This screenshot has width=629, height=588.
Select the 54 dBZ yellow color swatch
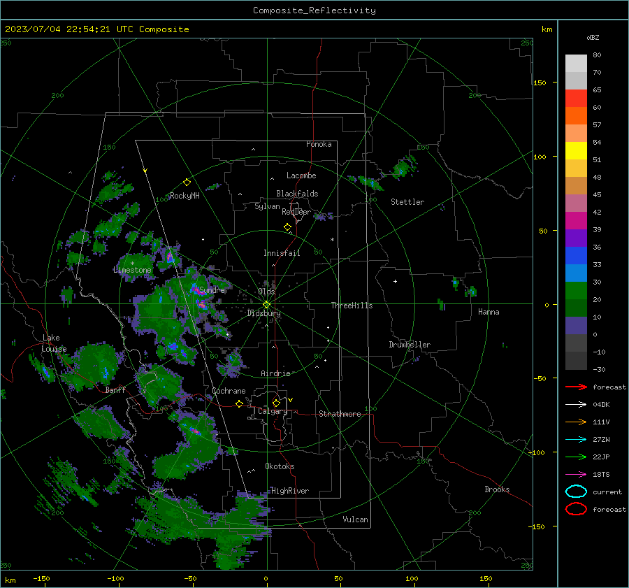click(x=576, y=151)
